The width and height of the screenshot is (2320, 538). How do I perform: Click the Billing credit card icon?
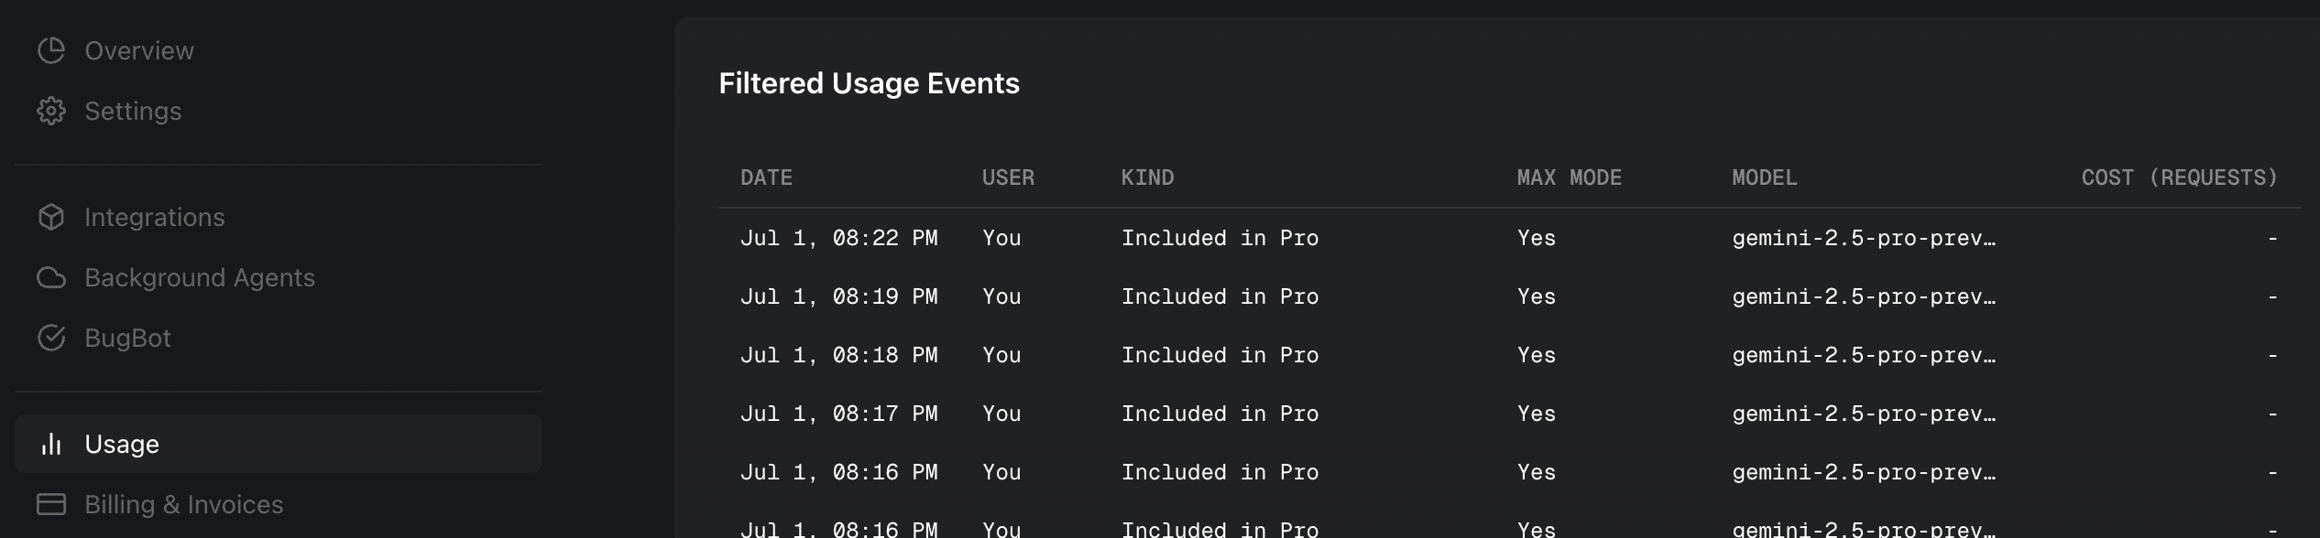(51, 504)
